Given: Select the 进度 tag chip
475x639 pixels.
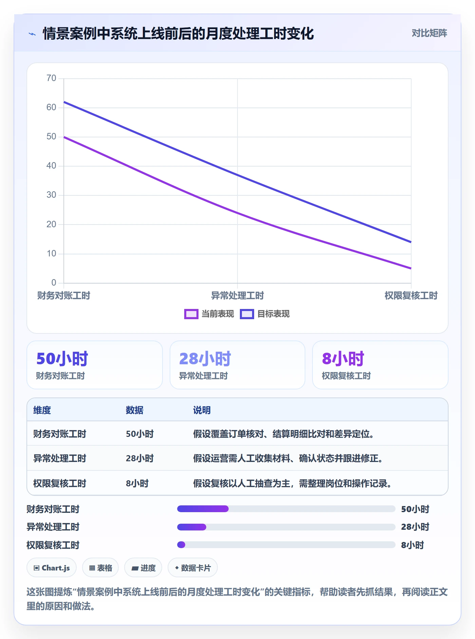Looking at the screenshot, I should [143, 568].
